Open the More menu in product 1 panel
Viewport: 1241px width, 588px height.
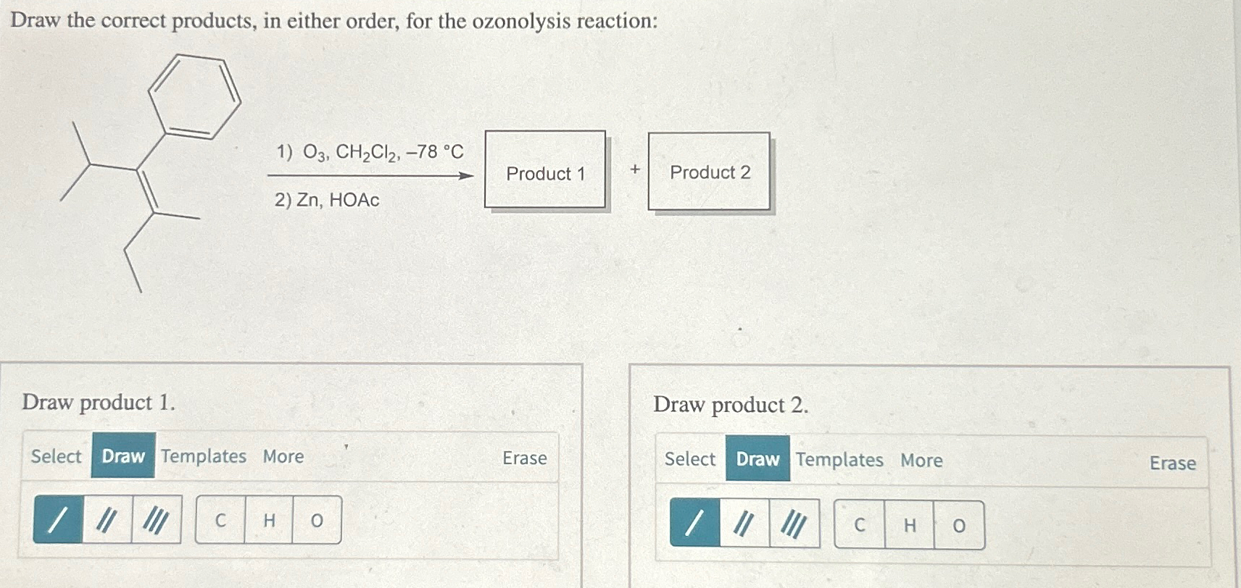click(283, 457)
